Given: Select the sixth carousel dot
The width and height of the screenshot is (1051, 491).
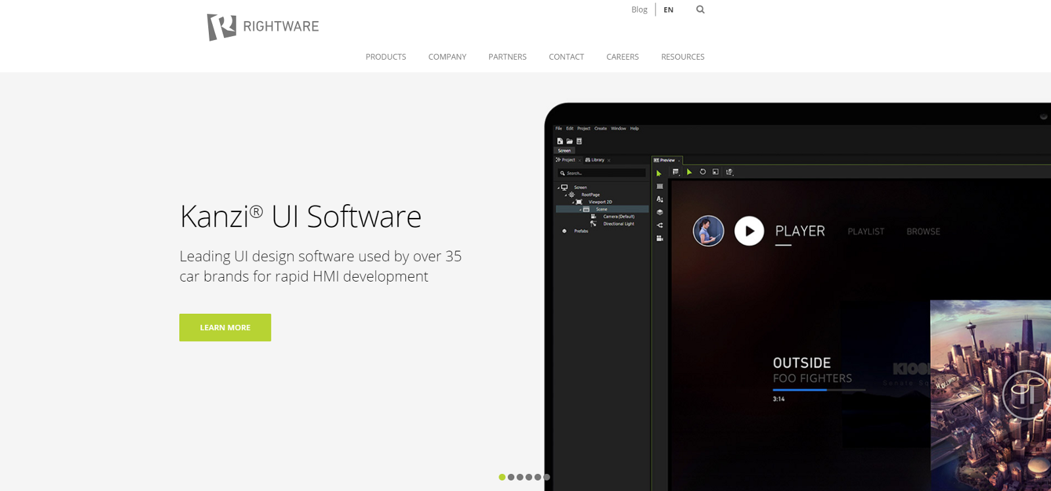Looking at the screenshot, I should pos(547,477).
